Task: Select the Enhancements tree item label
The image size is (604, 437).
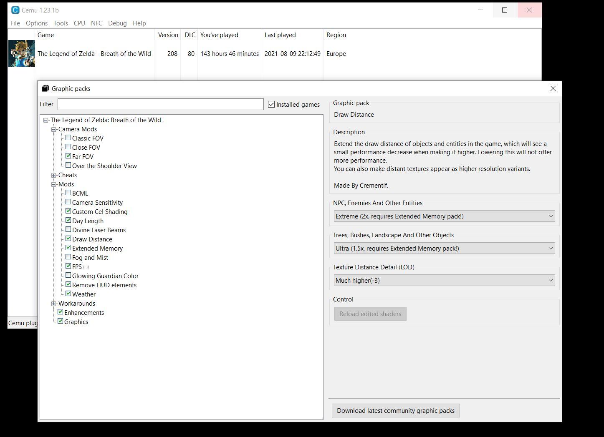Action: tap(84, 313)
